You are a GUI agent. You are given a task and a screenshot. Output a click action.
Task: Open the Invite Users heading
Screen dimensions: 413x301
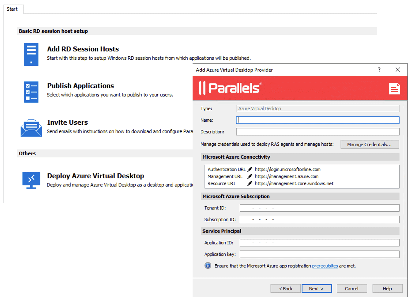point(67,122)
